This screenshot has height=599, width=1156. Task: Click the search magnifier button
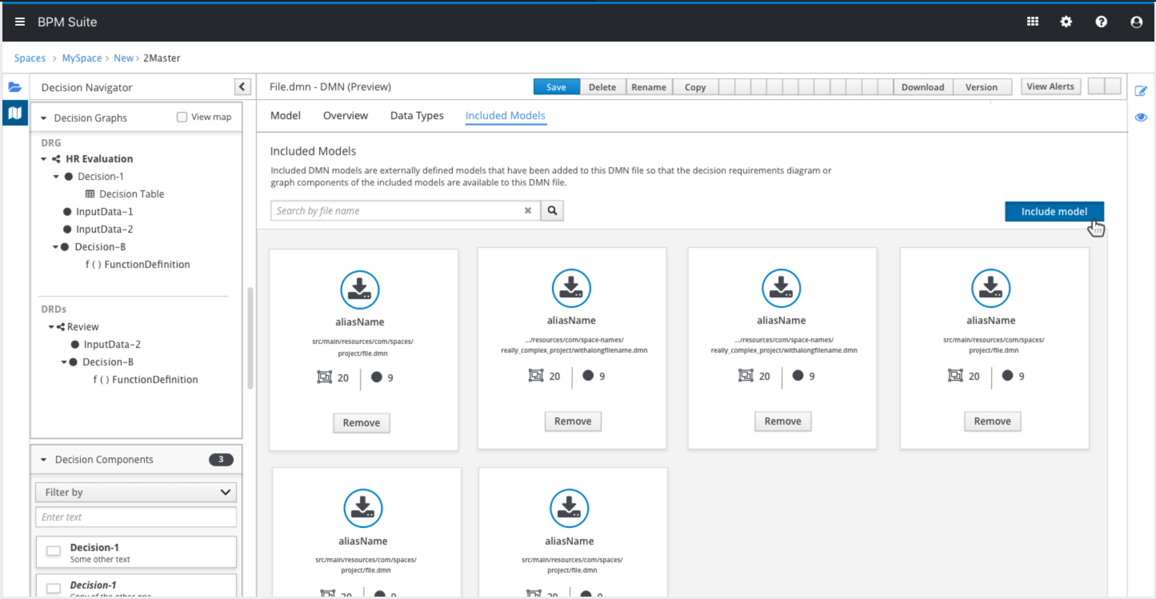552,210
